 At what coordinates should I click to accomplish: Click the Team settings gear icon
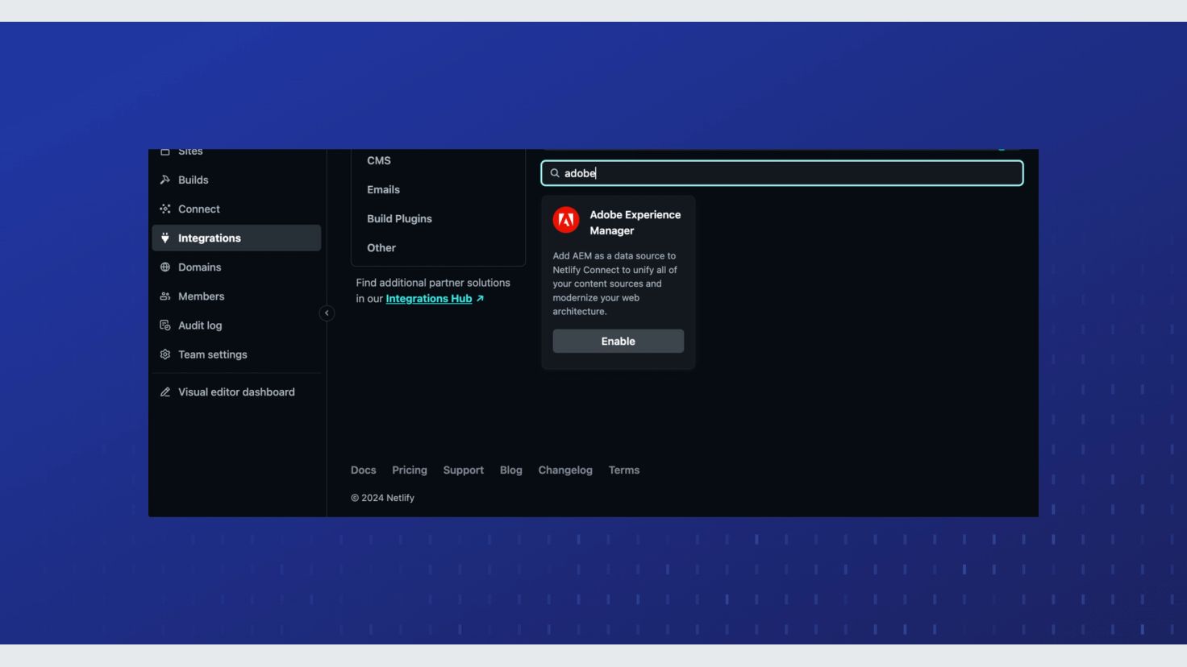pos(165,354)
